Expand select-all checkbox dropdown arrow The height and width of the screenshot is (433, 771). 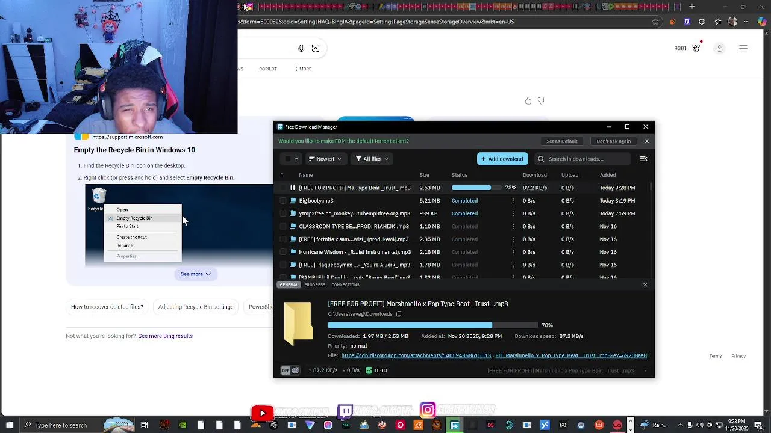[296, 159]
